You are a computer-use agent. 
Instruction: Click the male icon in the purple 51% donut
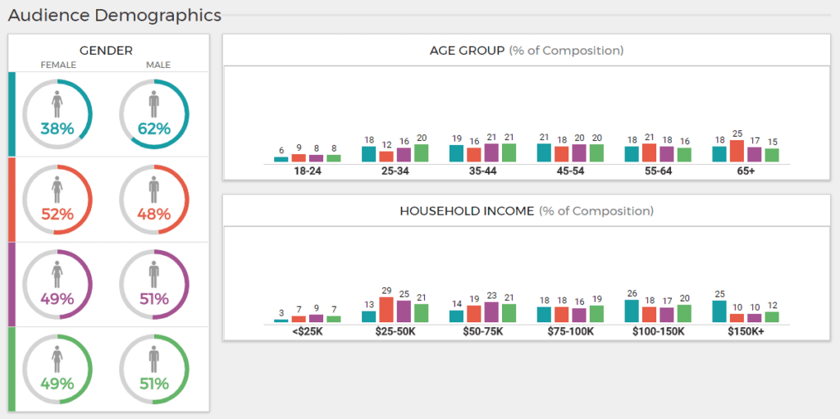(x=154, y=275)
